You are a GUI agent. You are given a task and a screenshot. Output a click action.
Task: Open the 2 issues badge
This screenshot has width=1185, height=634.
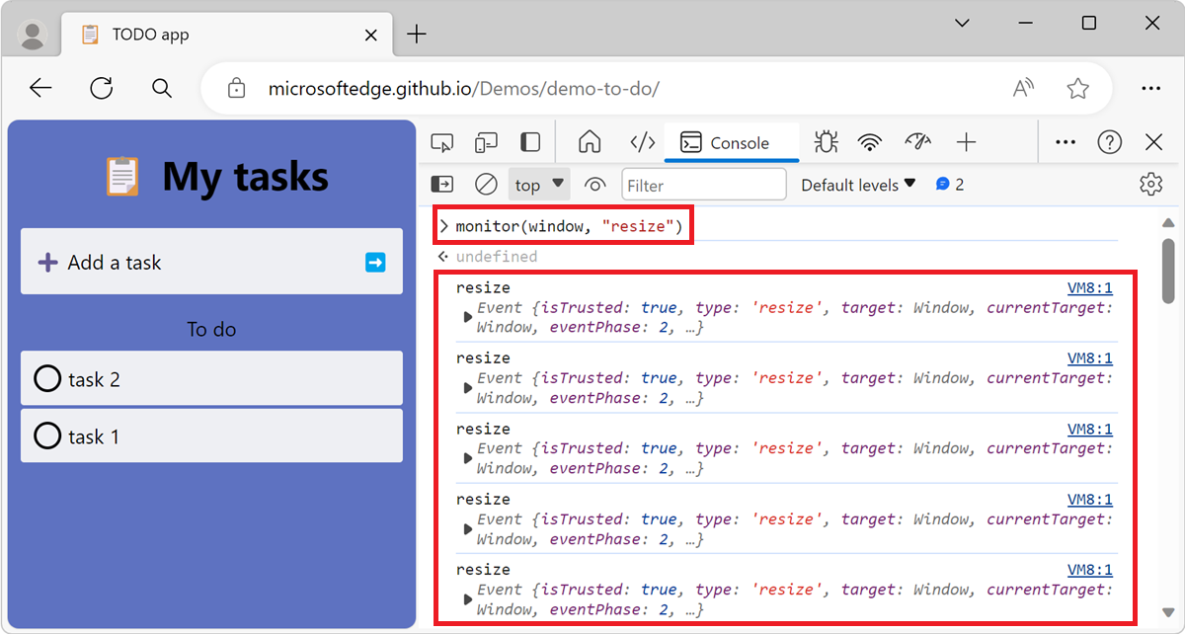(950, 185)
